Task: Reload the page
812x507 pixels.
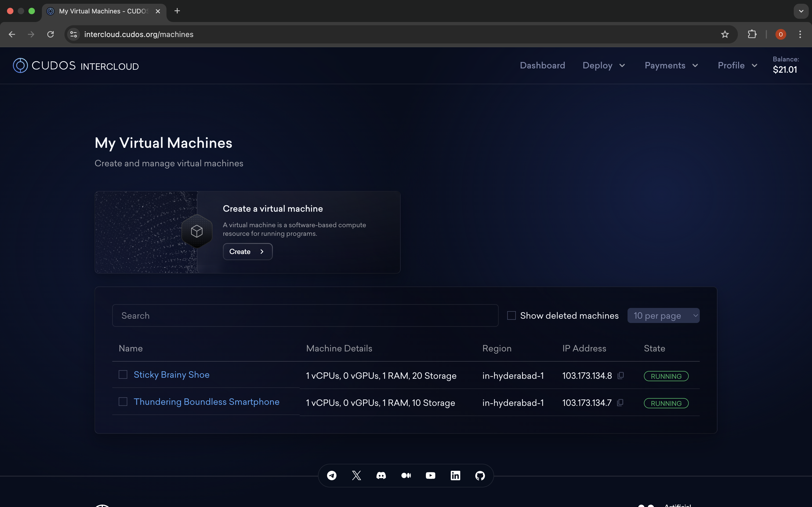Action: [50, 34]
